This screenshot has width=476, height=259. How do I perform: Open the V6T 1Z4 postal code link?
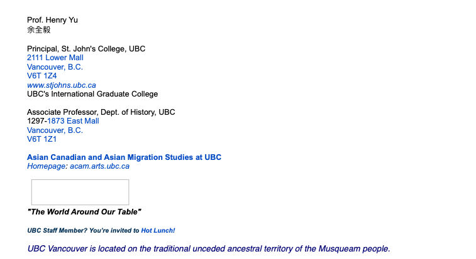42,76
